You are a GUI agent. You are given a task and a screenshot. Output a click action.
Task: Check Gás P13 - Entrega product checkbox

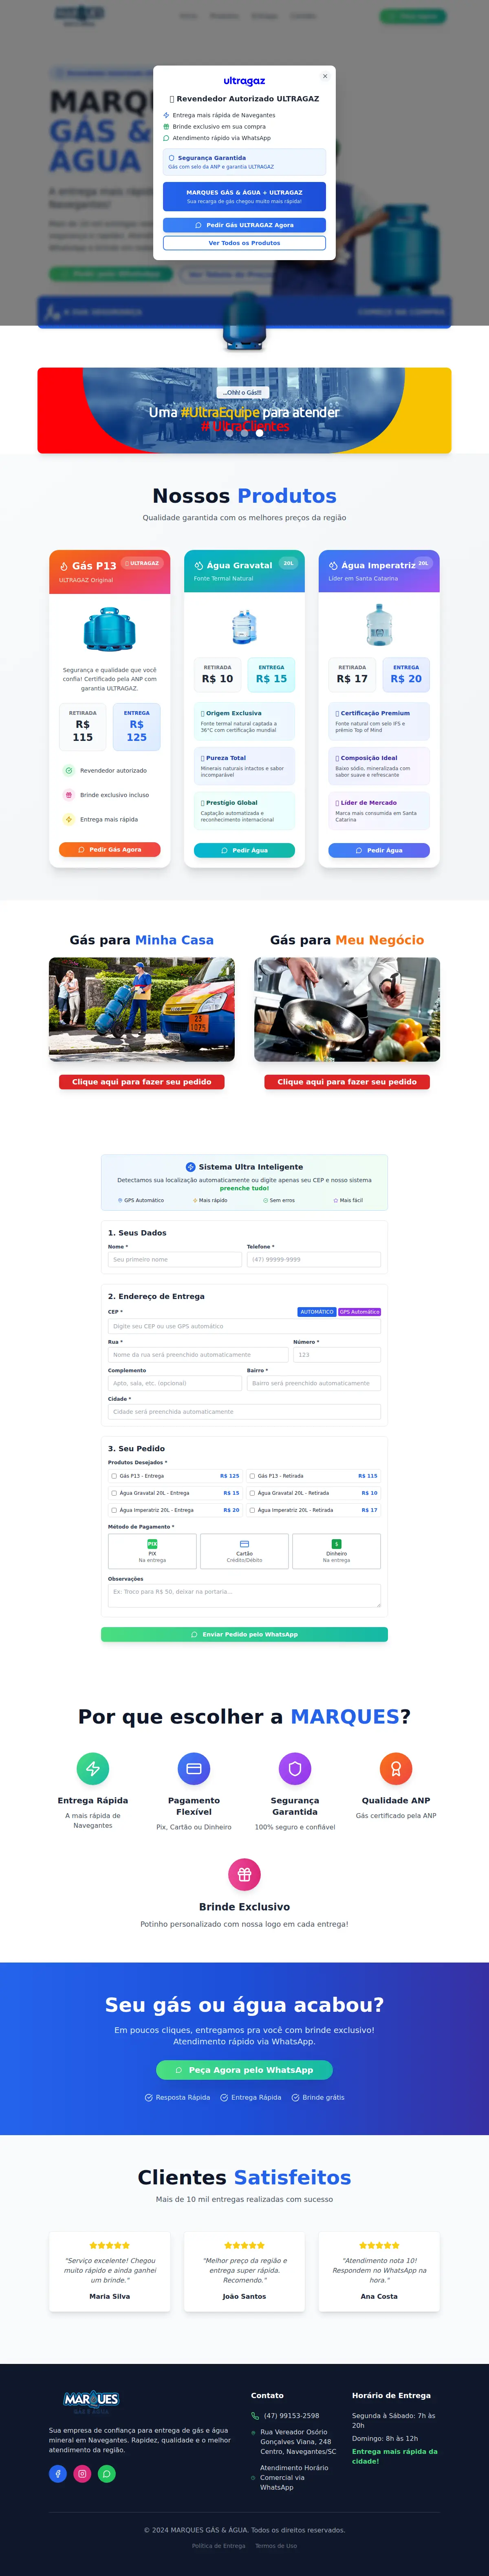(x=114, y=1476)
